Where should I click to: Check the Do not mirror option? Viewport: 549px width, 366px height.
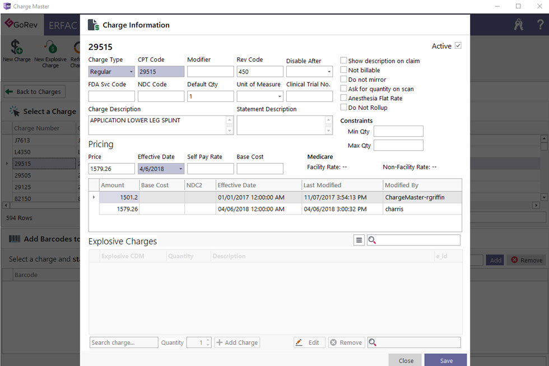click(344, 79)
